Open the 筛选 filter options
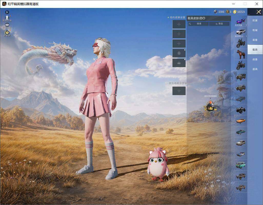Image resolution: width=263 pixels, height=205 pixels. tap(219, 24)
